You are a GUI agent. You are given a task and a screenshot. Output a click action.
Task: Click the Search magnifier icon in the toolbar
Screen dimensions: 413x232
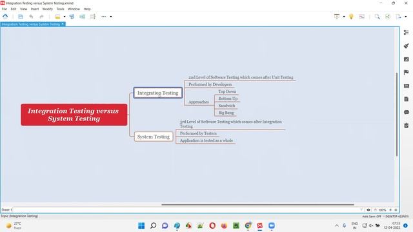coord(377,17)
